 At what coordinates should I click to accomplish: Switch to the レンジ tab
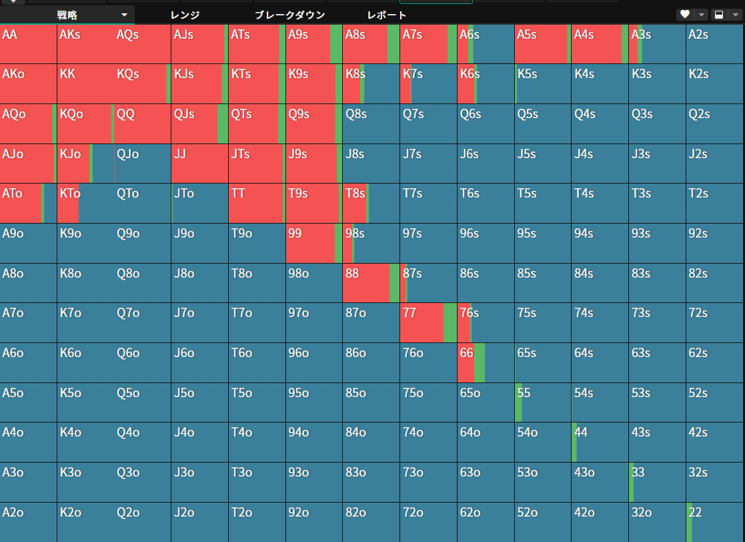pyautogui.click(x=185, y=15)
